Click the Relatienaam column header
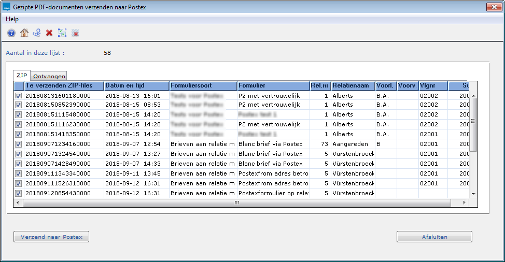 pos(352,85)
